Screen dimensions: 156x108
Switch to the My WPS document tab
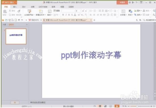point(35,20)
